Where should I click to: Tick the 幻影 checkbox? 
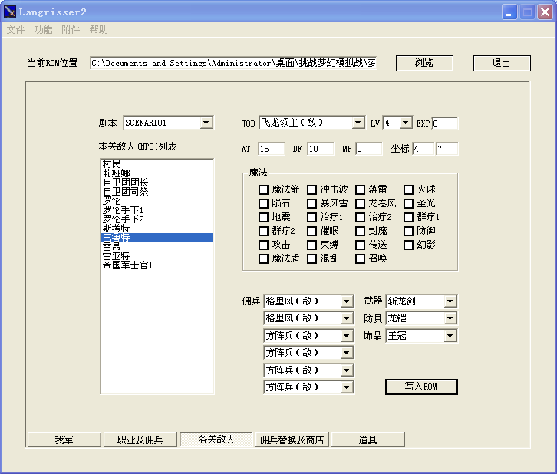pos(408,245)
